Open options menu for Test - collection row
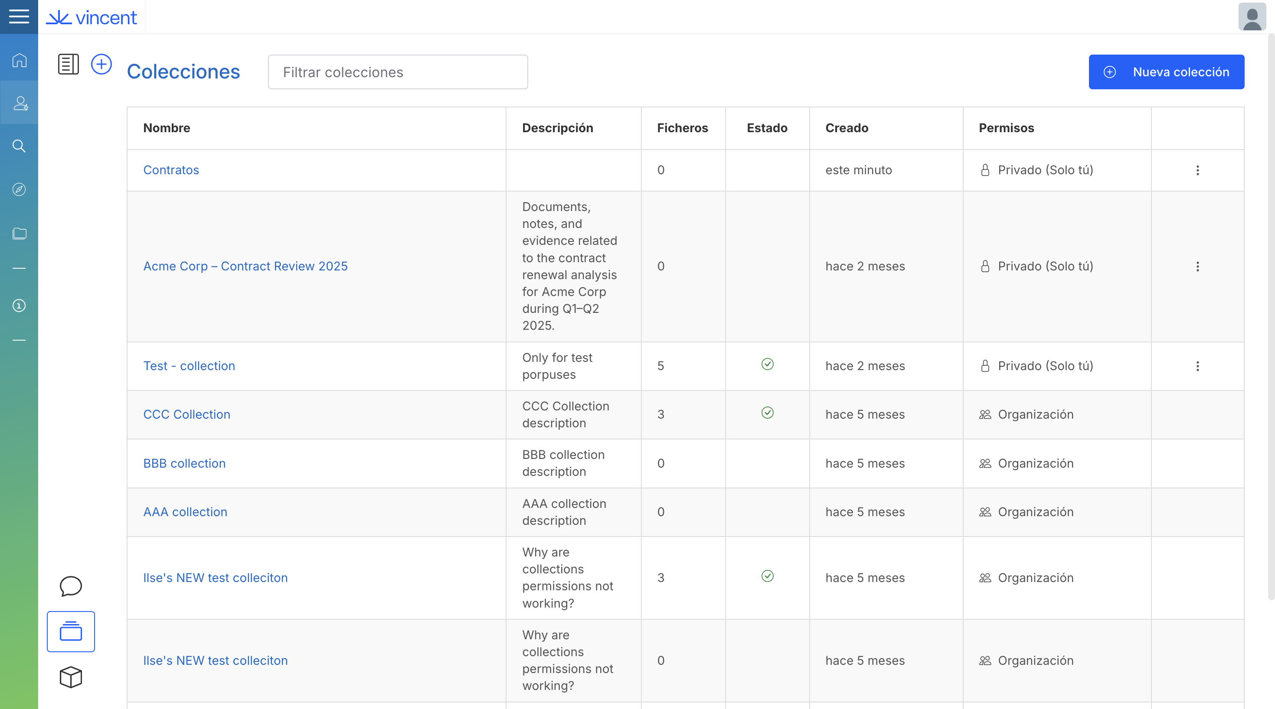1275x709 pixels. tap(1197, 366)
